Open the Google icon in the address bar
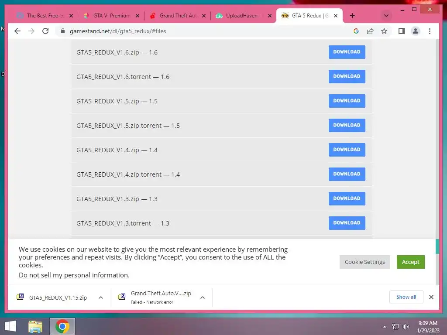447x335 pixels. (356, 31)
